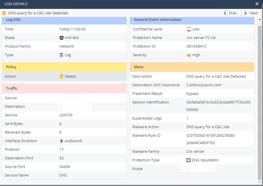The image size is (263, 186).
Task: Go to next log with Next
Action: click(251, 13)
